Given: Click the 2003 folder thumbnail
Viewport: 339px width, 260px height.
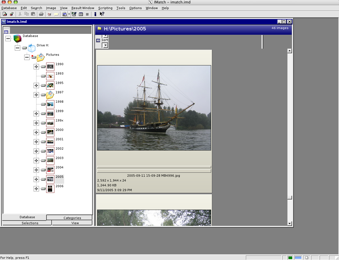Looking at the screenshot, I should [50, 160].
